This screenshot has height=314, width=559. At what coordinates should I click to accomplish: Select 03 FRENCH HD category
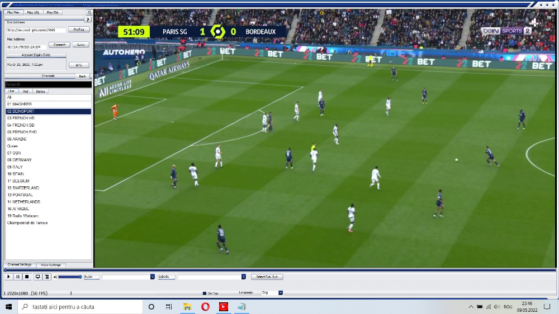pyautogui.click(x=48, y=118)
